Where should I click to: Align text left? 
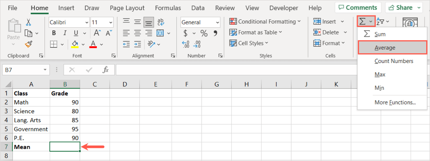pyautogui.click(x=126, y=33)
